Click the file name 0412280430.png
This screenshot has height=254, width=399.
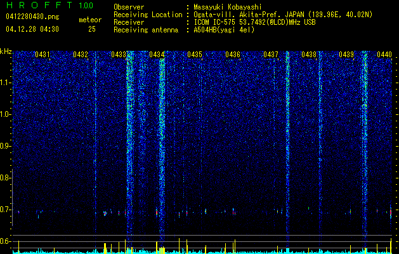[x=32, y=17]
